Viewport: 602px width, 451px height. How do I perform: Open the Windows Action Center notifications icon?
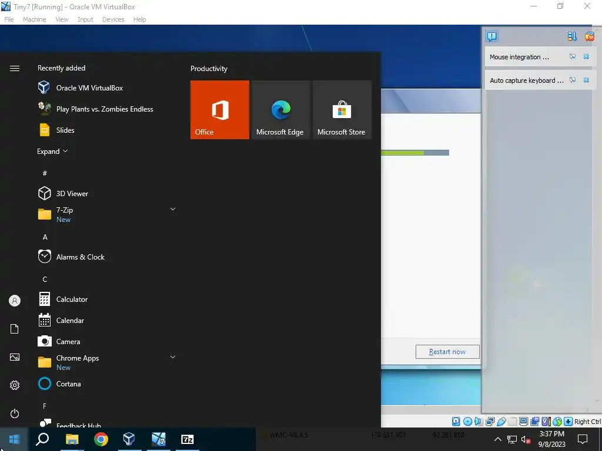[x=583, y=439]
